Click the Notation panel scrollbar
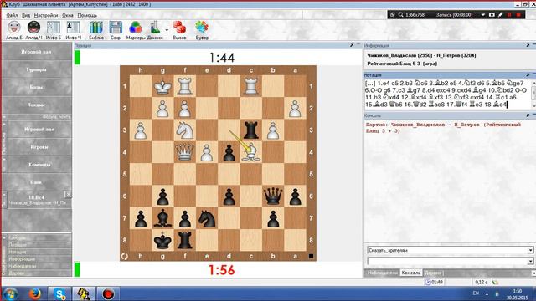Screen dimensions: 536x301 point(533,94)
